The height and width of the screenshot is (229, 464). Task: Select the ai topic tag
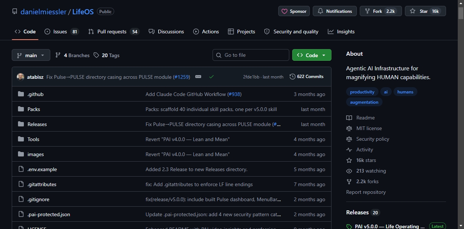click(386, 92)
